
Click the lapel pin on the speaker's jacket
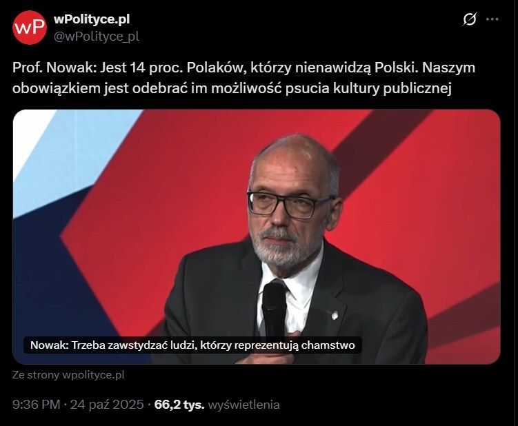[x=335, y=316]
